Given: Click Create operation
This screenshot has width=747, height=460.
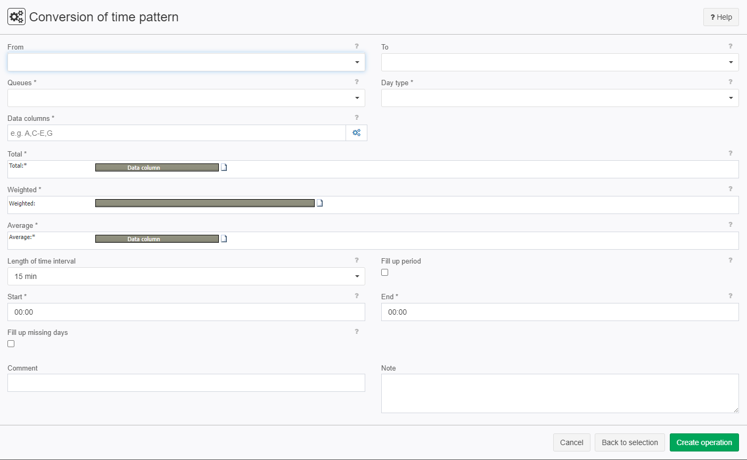Looking at the screenshot, I should click(704, 442).
